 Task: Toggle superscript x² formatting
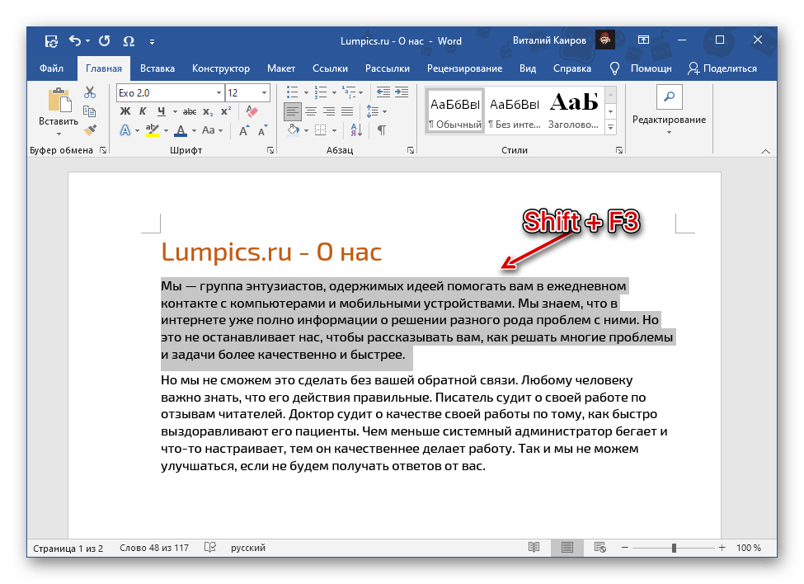pyautogui.click(x=226, y=111)
